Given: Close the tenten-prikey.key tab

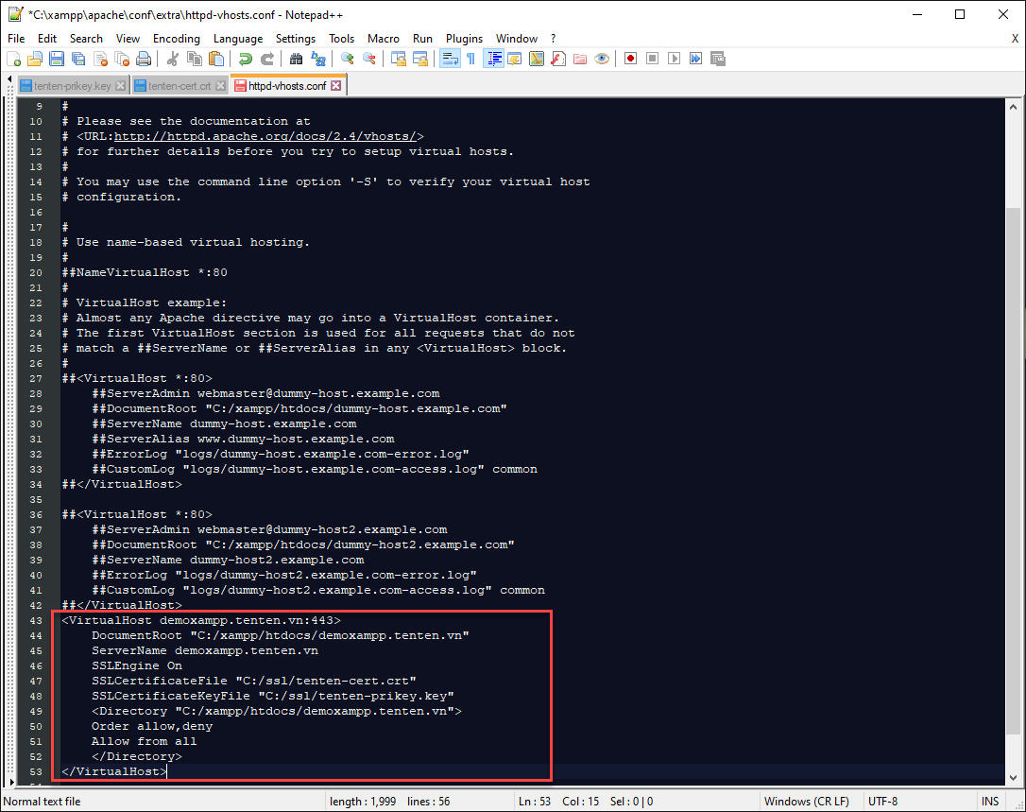Looking at the screenshot, I should (x=120, y=86).
